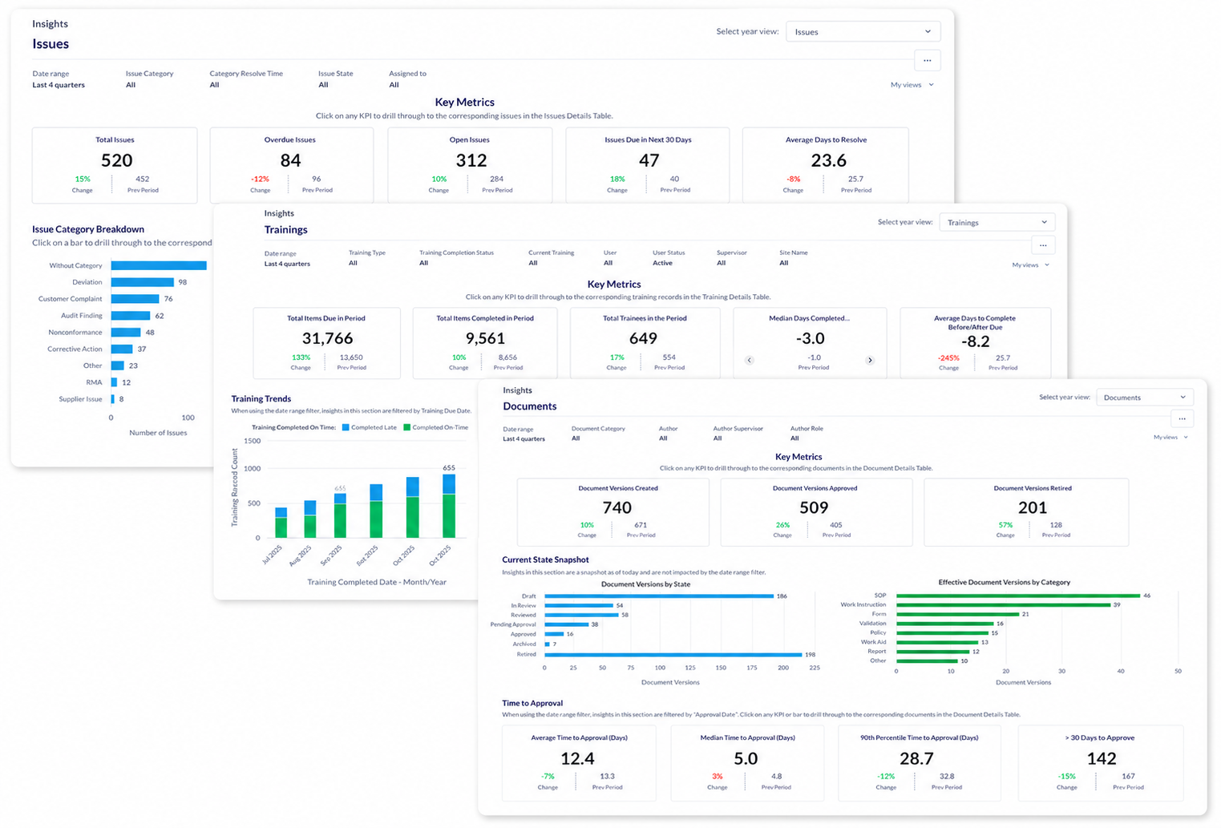This screenshot has width=1221, height=828.
Task: Open the Issue State filter
Action: [335, 79]
